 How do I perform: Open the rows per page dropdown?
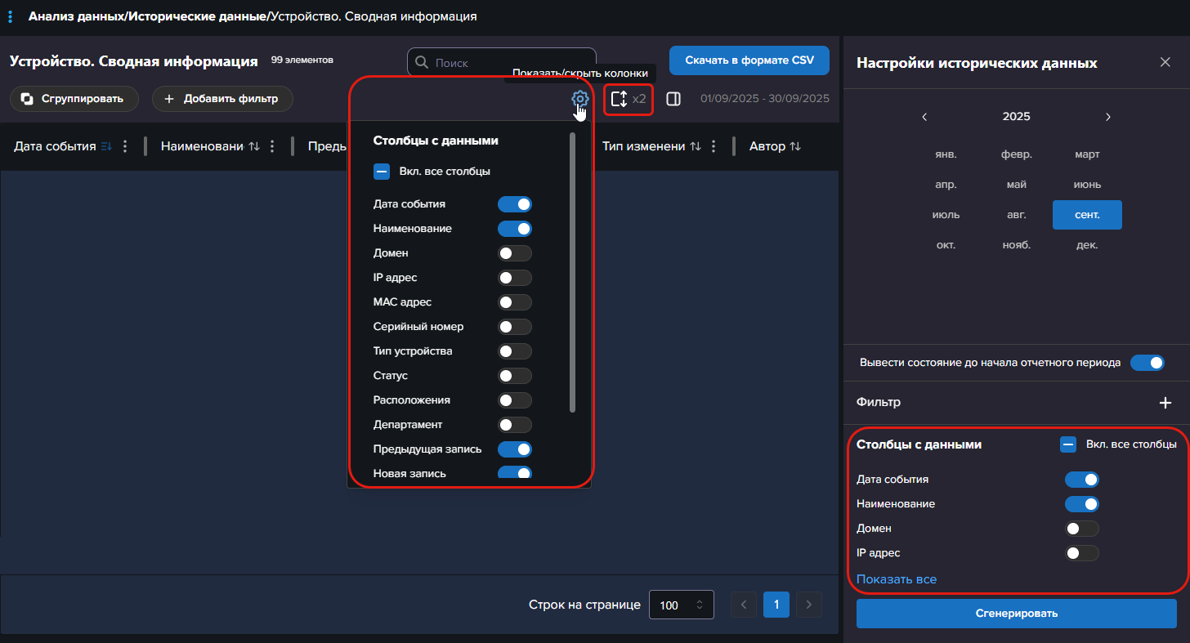tap(681, 605)
